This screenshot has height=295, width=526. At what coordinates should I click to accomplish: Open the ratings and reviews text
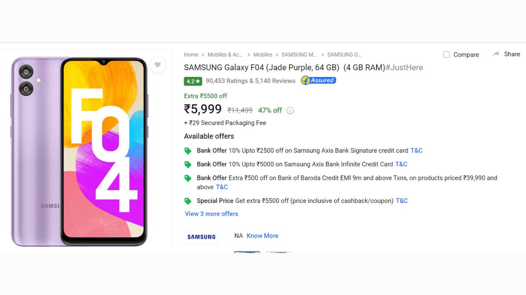coord(250,81)
